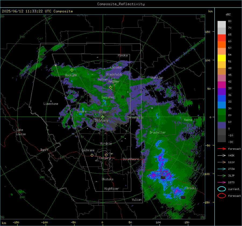Click the red forecast arrow in legend
242x226 pixels.
[x=222, y=149]
